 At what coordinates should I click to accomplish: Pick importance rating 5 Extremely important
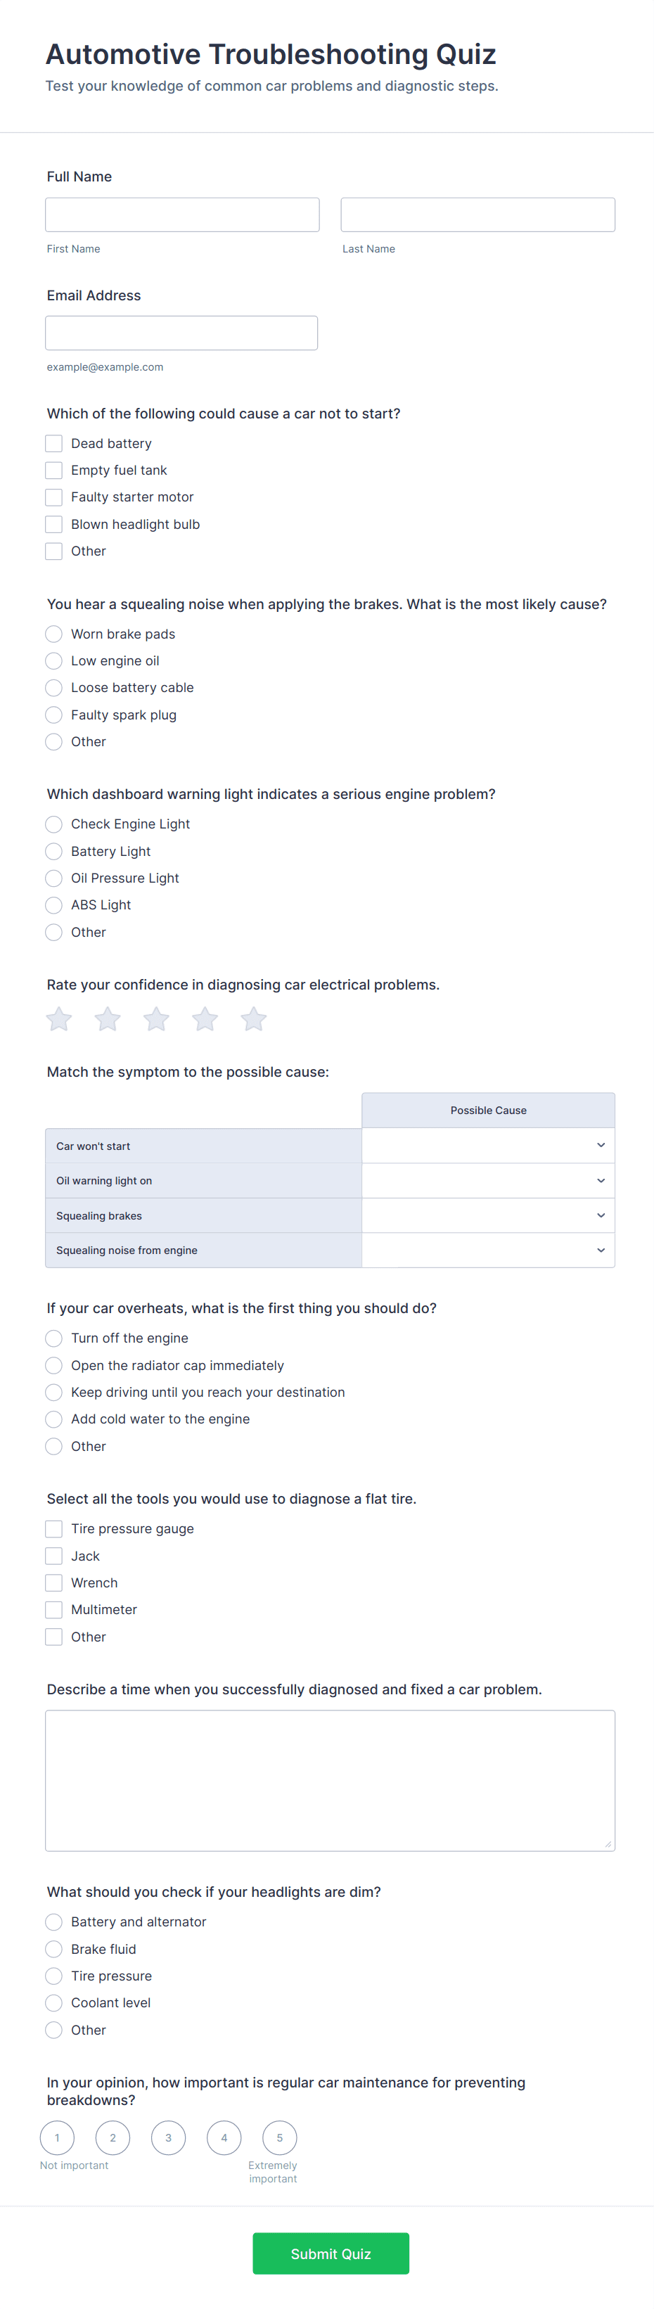(x=279, y=2138)
